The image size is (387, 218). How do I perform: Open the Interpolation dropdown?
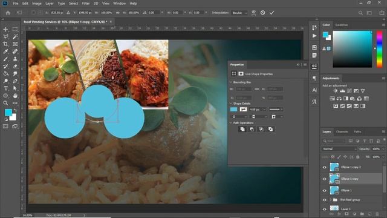coord(239,13)
